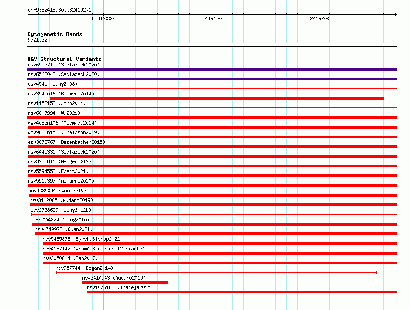Click ruler position 82419200
The width and height of the screenshot is (410, 310).
click(x=318, y=18)
